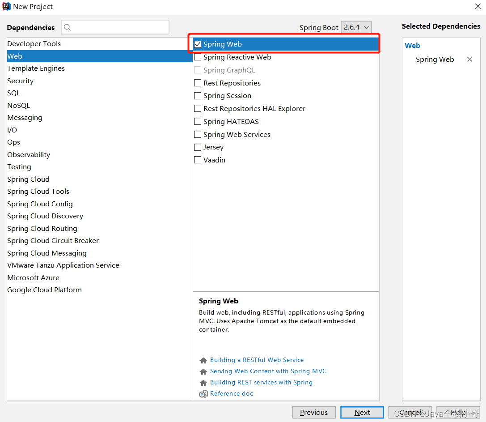Select the Web category

[100, 56]
